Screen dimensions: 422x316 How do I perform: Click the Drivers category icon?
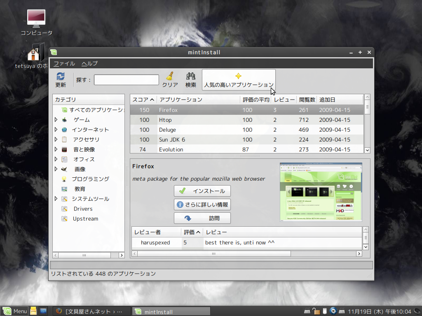coord(64,209)
